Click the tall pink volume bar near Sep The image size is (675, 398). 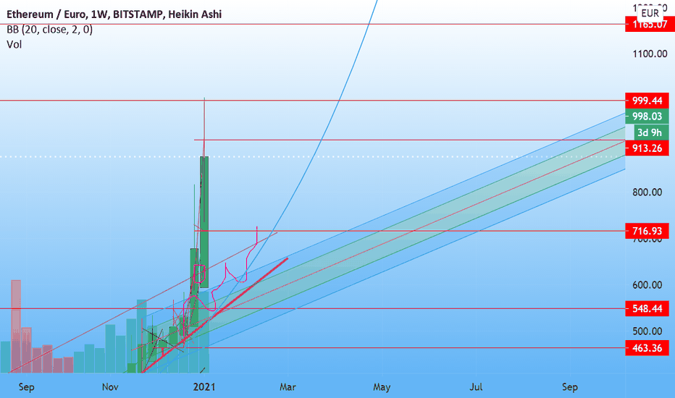[x=16, y=326]
